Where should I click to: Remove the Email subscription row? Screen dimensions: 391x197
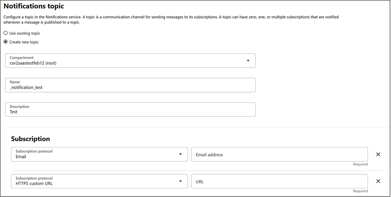pos(378,154)
